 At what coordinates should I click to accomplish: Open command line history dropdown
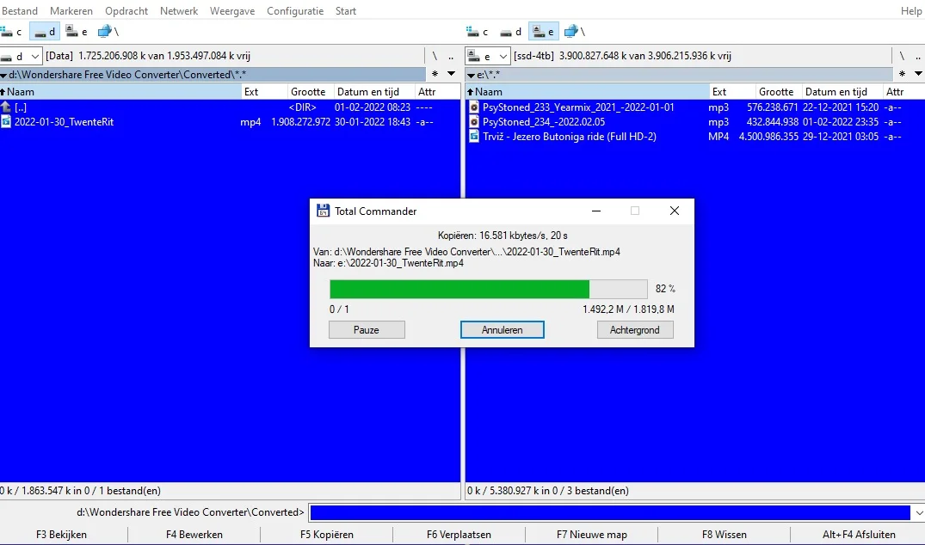click(x=918, y=512)
